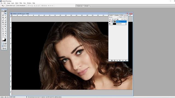Open the Edit menu

[x=5, y=3]
